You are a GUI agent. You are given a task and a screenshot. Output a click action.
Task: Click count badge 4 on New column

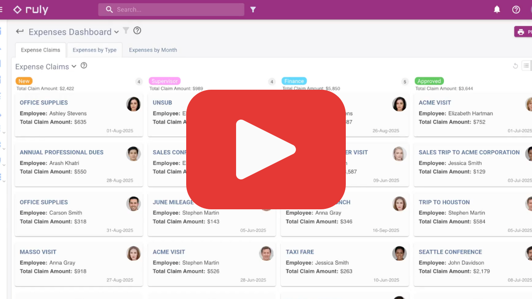tap(139, 82)
